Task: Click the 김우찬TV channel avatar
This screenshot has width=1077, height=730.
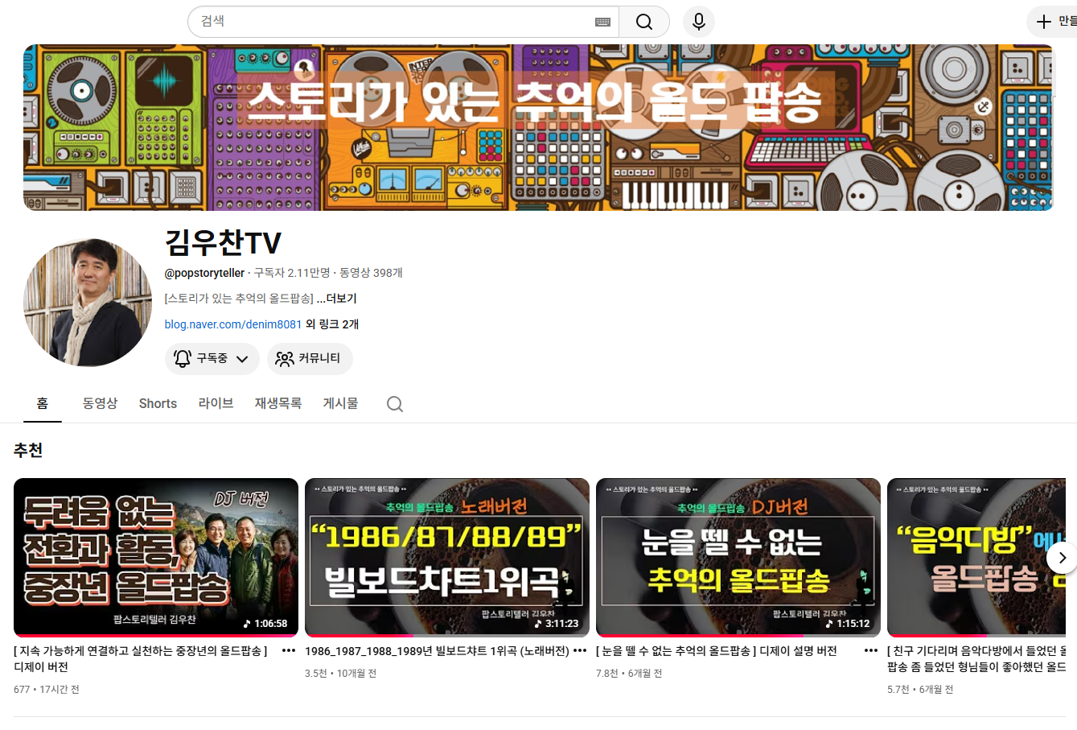Action: (x=88, y=303)
